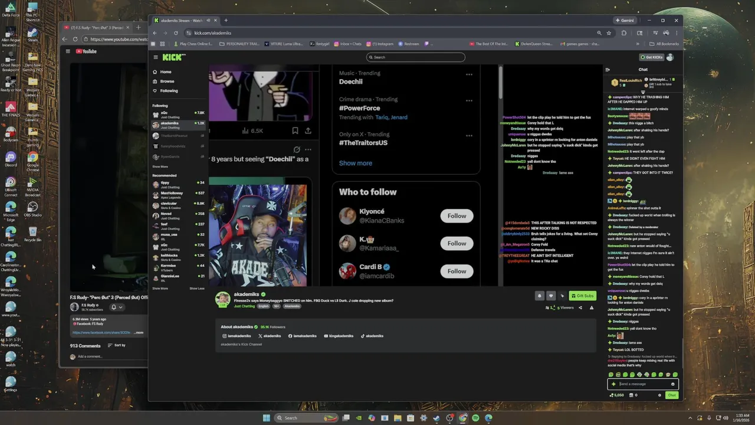The image size is (755, 425).
Task: Click the Gift Subs button
Action: [582, 296]
